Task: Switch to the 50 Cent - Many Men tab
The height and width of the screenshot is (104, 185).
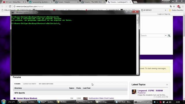Action: (14, 2)
